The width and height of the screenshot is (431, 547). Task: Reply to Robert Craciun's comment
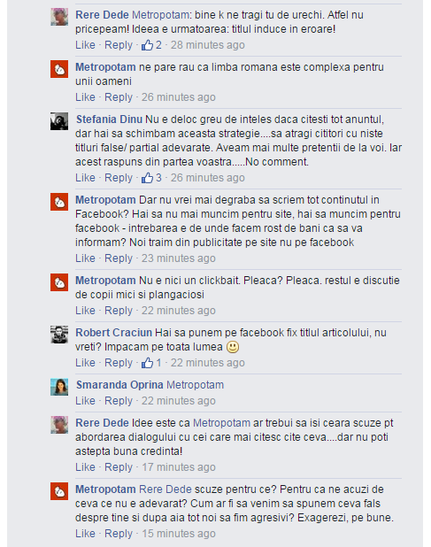119,363
